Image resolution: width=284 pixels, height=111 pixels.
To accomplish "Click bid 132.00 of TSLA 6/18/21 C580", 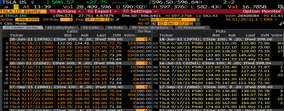I will click(64, 43).
